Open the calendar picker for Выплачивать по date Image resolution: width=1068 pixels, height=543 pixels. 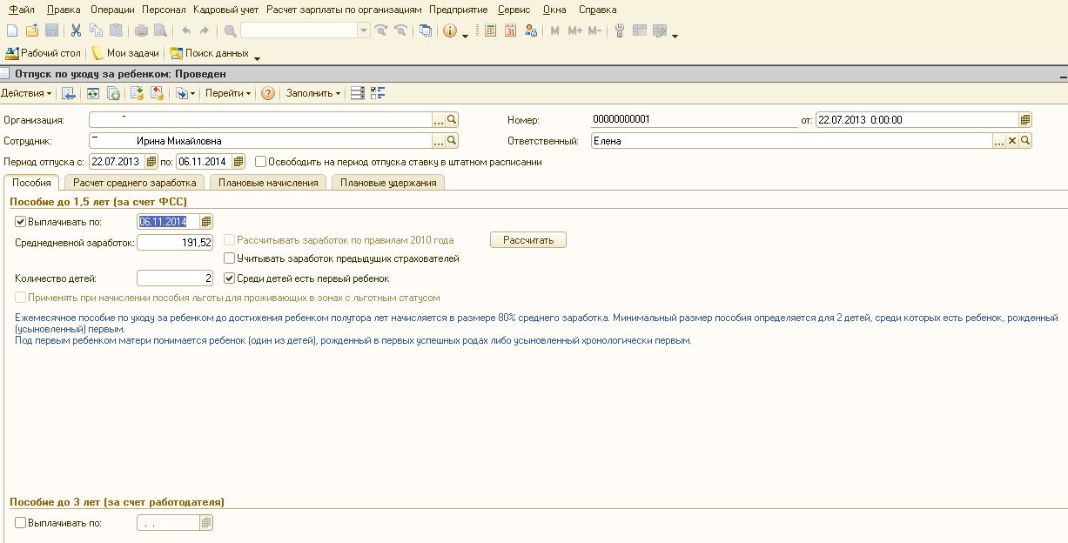206,222
